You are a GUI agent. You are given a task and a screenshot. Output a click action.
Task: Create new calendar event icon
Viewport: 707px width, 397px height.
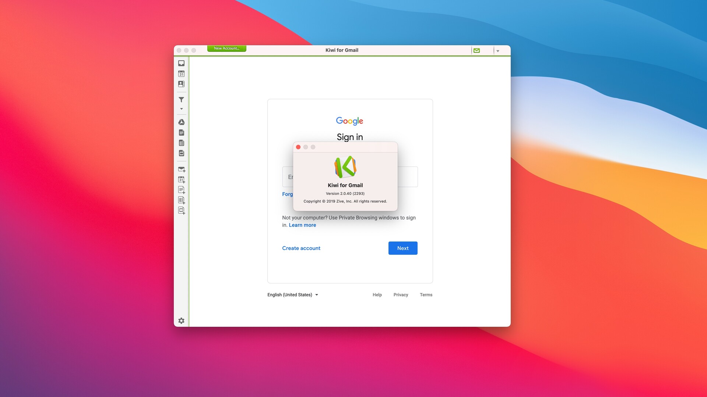click(x=182, y=180)
